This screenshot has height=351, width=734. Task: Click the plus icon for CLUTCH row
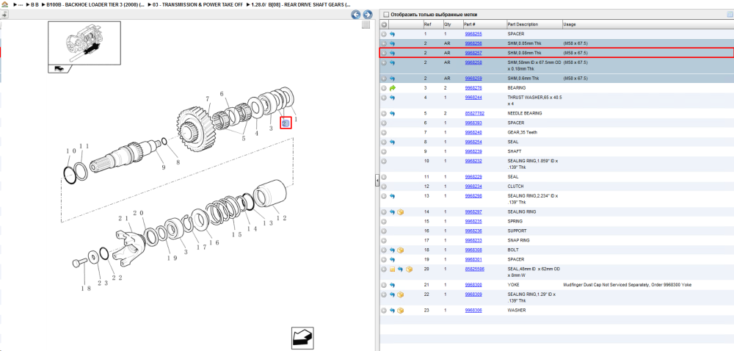(x=384, y=187)
